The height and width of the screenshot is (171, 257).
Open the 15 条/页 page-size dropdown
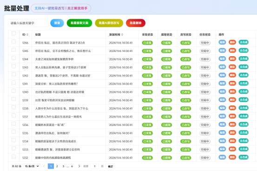(x=32, y=166)
